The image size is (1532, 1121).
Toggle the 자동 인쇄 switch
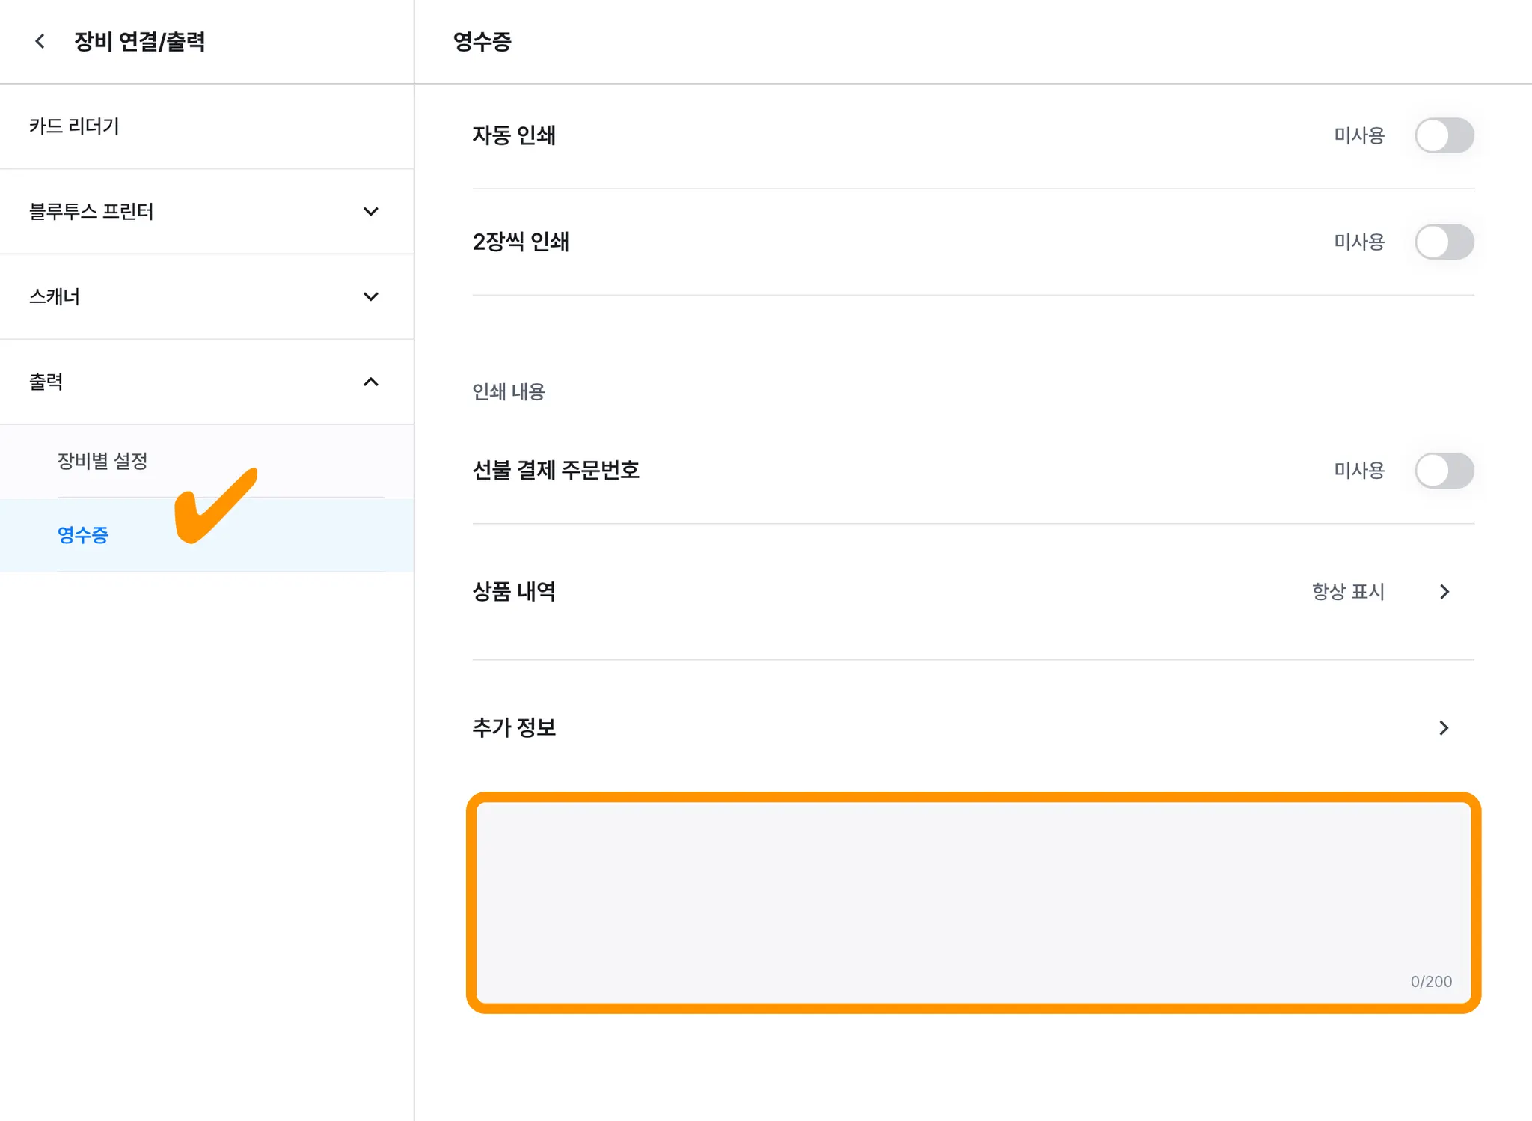tap(1444, 135)
